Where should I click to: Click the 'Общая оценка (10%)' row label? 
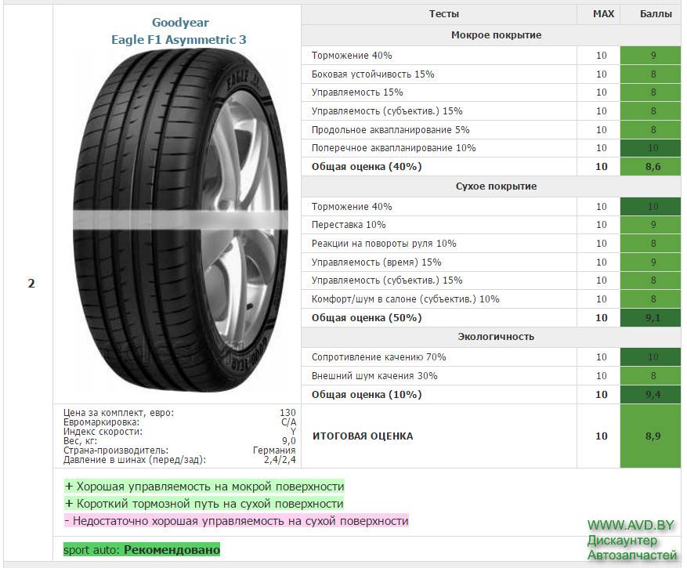[367, 395]
